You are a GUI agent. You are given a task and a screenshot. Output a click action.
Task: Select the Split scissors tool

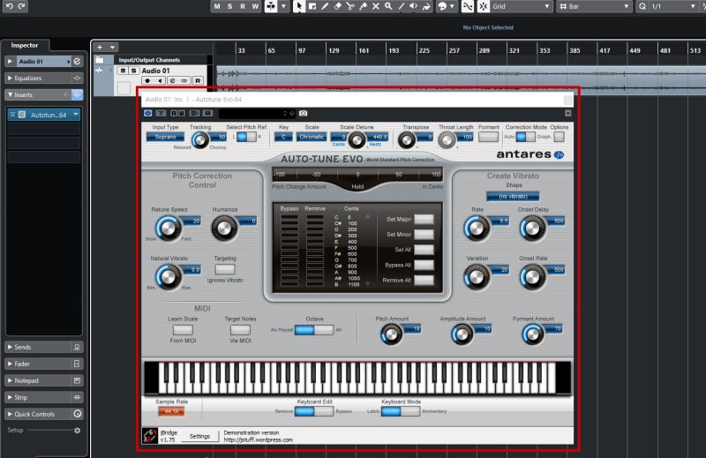click(350, 6)
